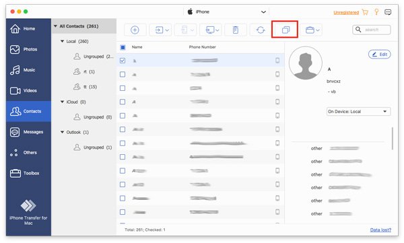Open the Music section

pyautogui.click(x=28, y=70)
